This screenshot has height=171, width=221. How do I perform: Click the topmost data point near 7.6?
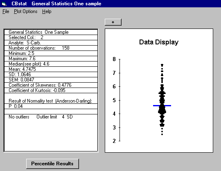[162, 65]
